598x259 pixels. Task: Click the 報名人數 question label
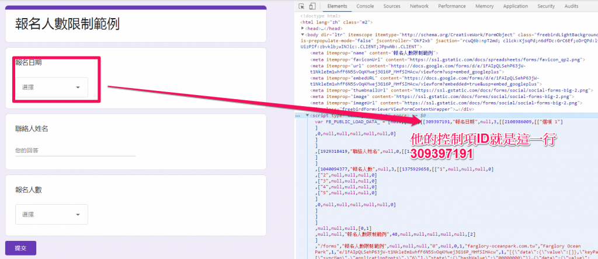[29, 190]
